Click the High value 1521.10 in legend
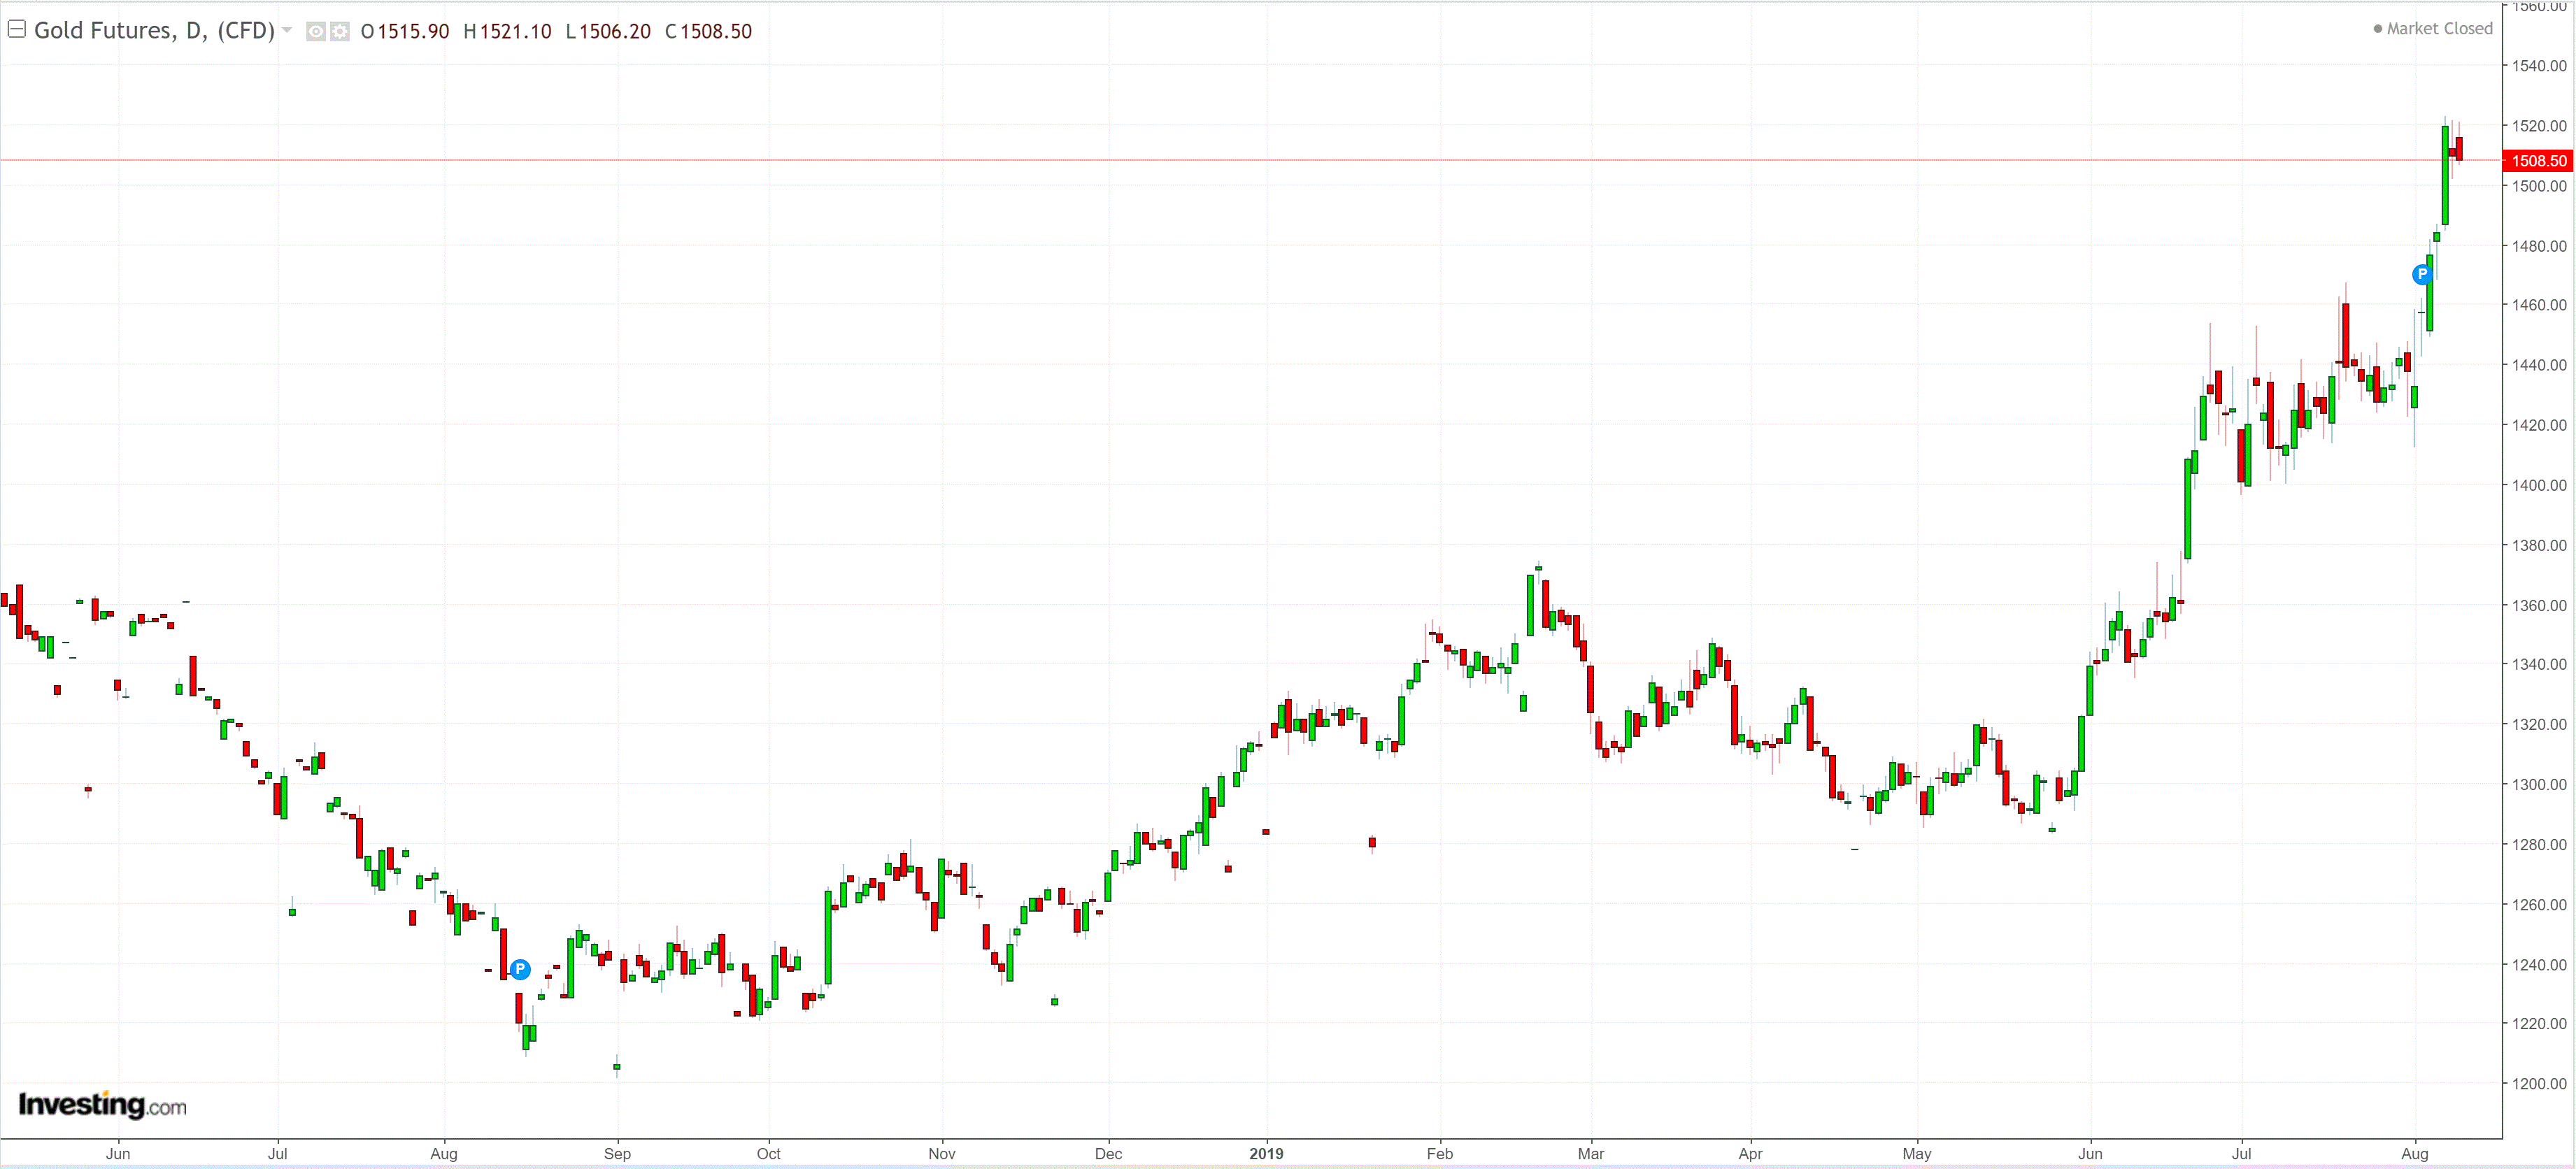Screen dimensions: 2576x1169 (x=515, y=32)
